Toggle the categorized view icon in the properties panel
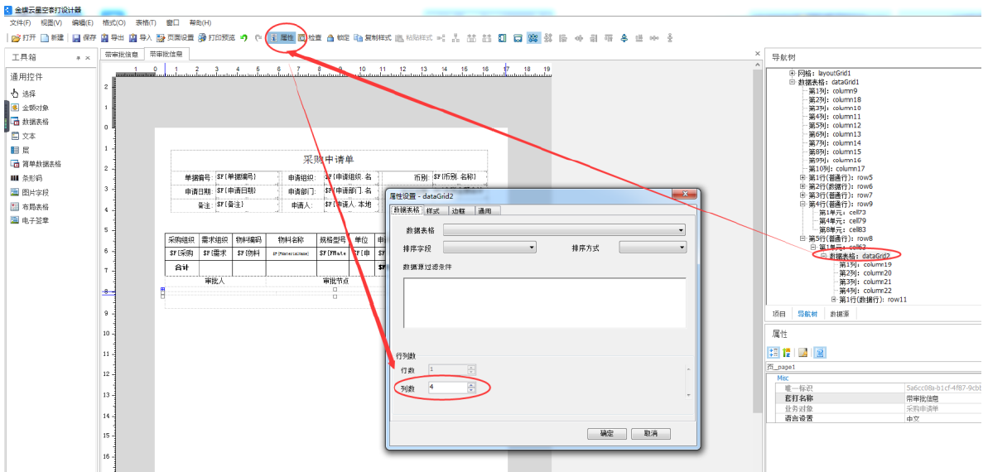Screen dimensions: 988x472 [x=774, y=353]
